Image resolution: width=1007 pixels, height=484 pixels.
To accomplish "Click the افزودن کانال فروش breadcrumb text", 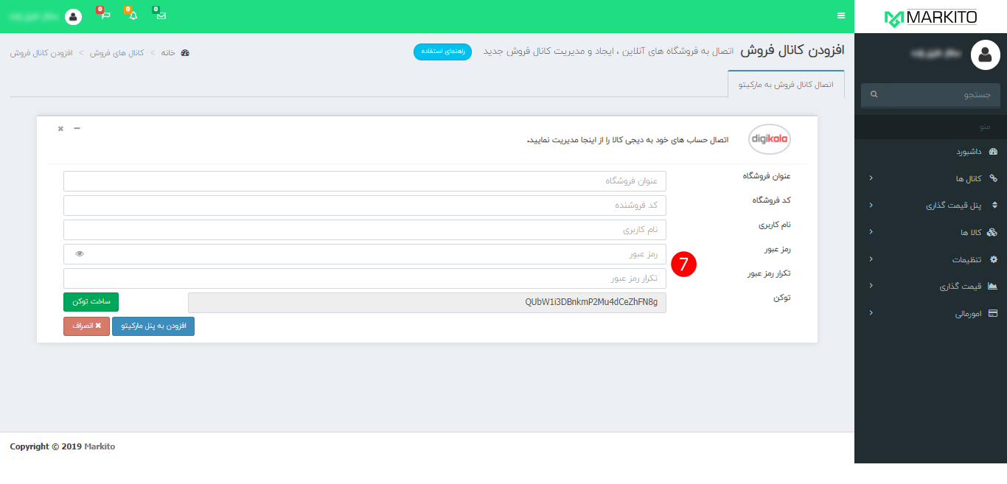I will coord(41,53).
